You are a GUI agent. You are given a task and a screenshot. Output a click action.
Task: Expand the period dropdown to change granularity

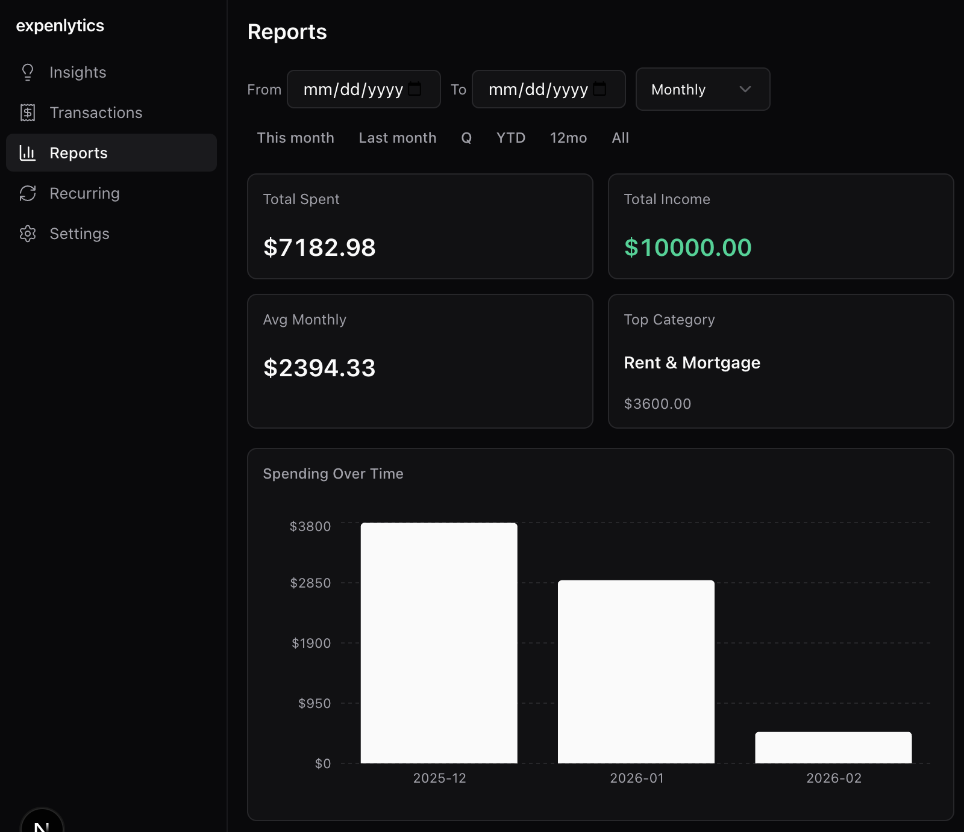[x=702, y=89]
